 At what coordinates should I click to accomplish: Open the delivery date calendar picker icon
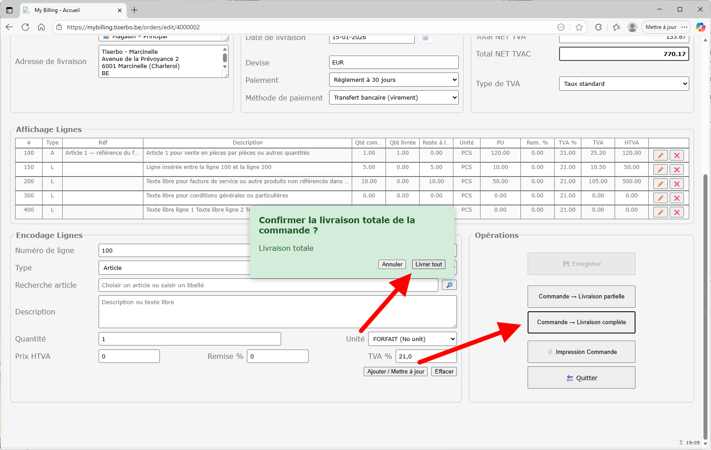[x=425, y=38]
